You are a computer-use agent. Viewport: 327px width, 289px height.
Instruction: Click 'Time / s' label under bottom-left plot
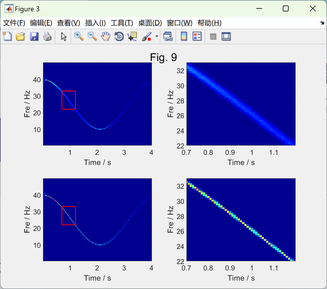tap(97, 278)
